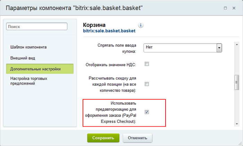Close the component parameters dialog
The width and height of the screenshot is (243, 146).
tap(234, 8)
